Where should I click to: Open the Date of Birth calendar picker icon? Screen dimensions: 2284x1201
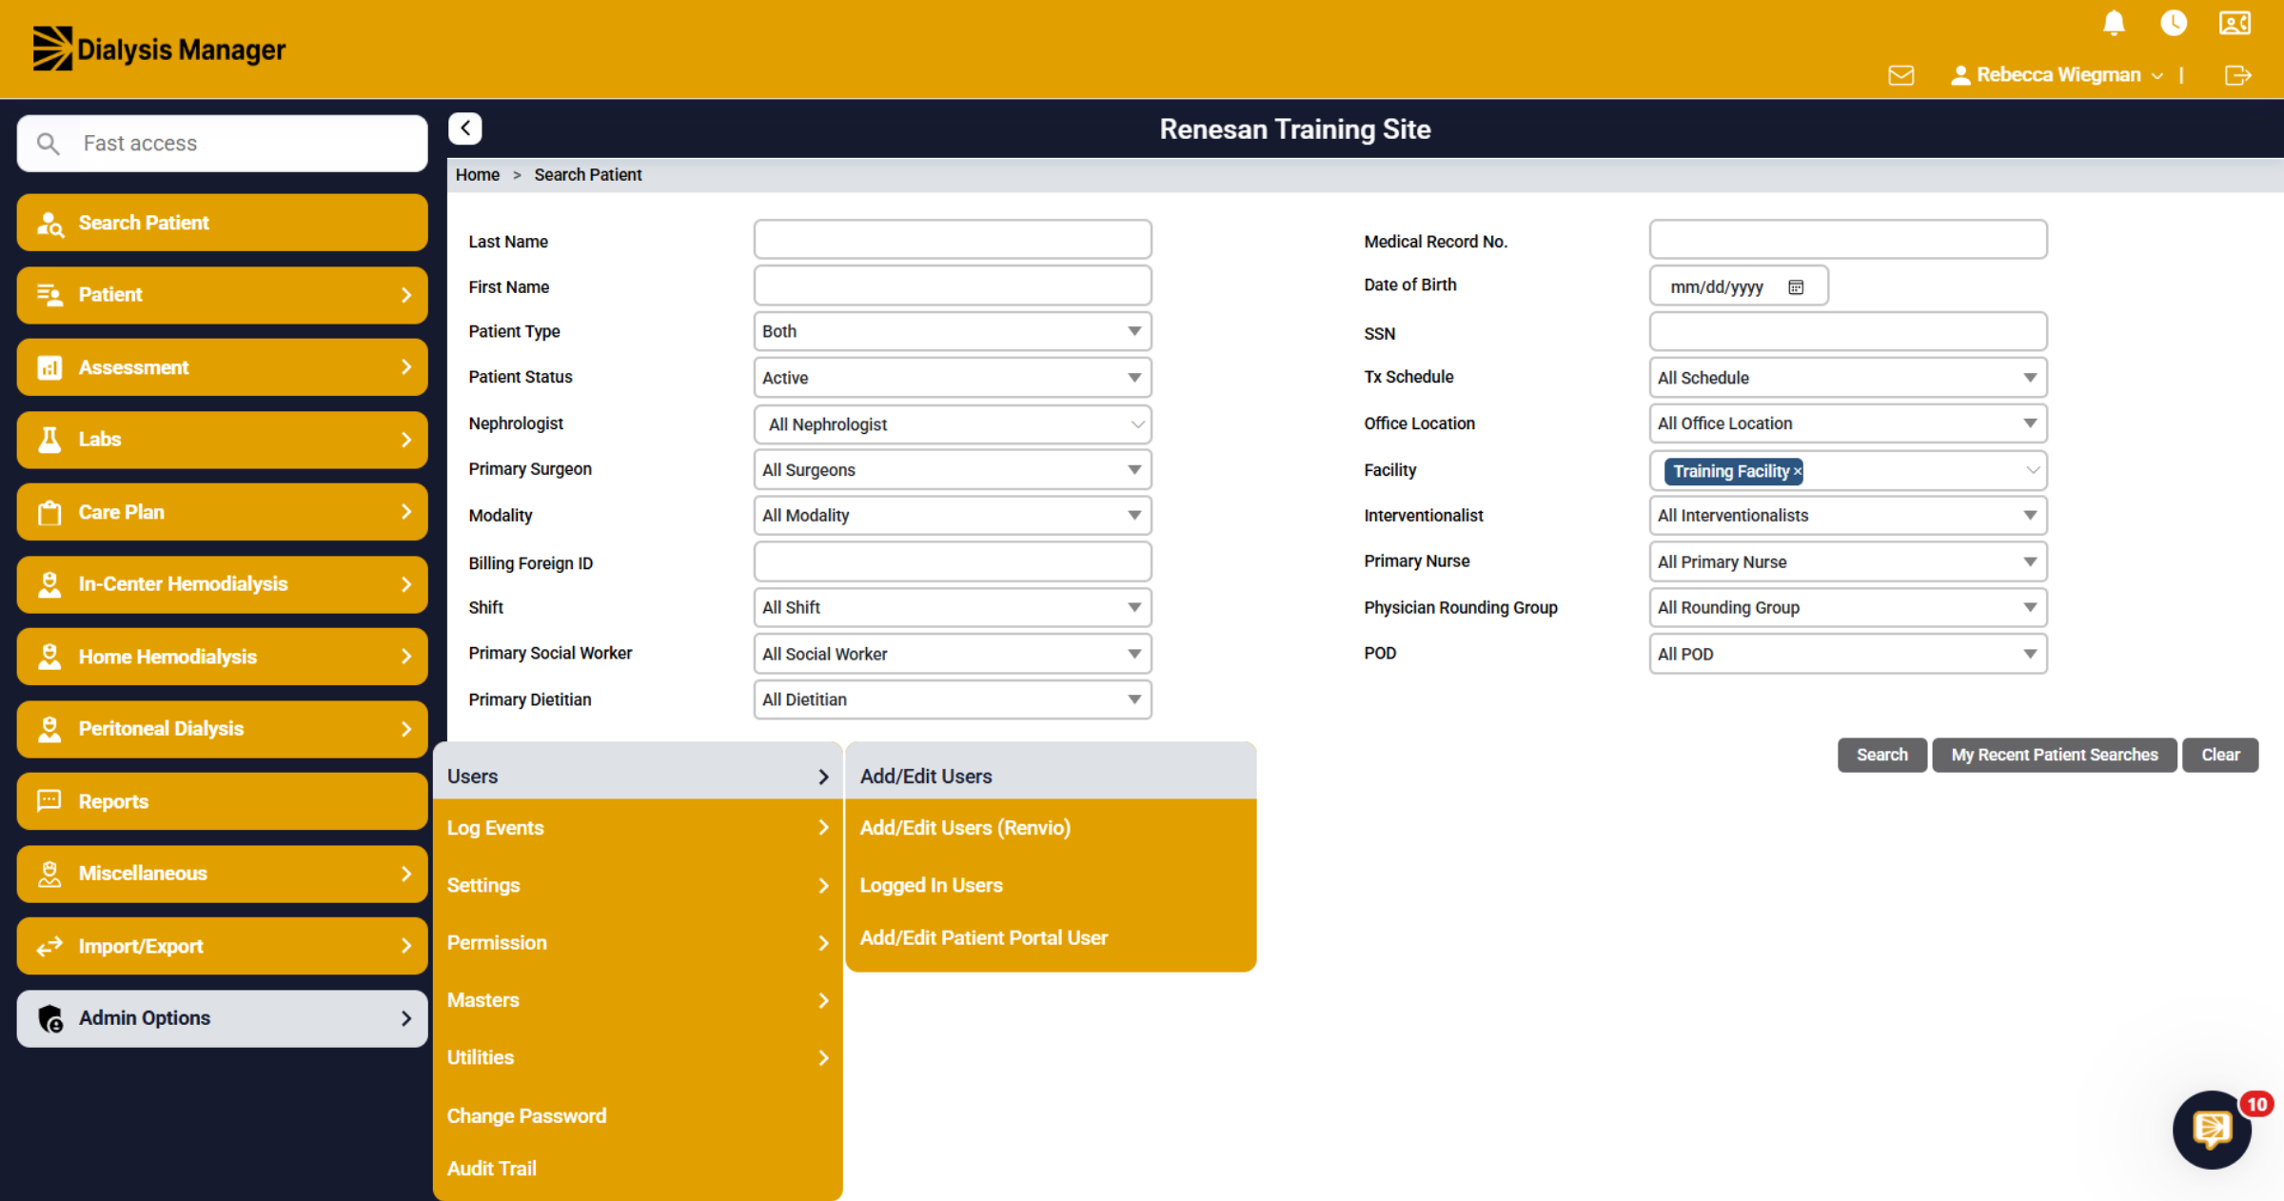point(1796,287)
